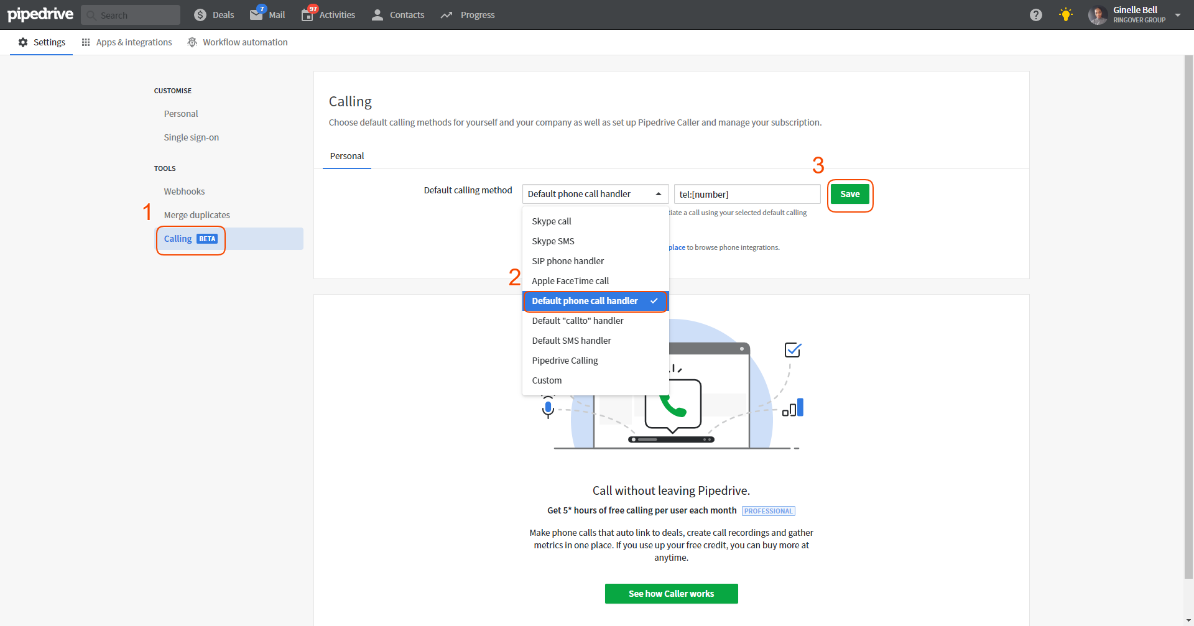Select Skype SMS option
This screenshot has width=1194, height=626.
(596, 241)
